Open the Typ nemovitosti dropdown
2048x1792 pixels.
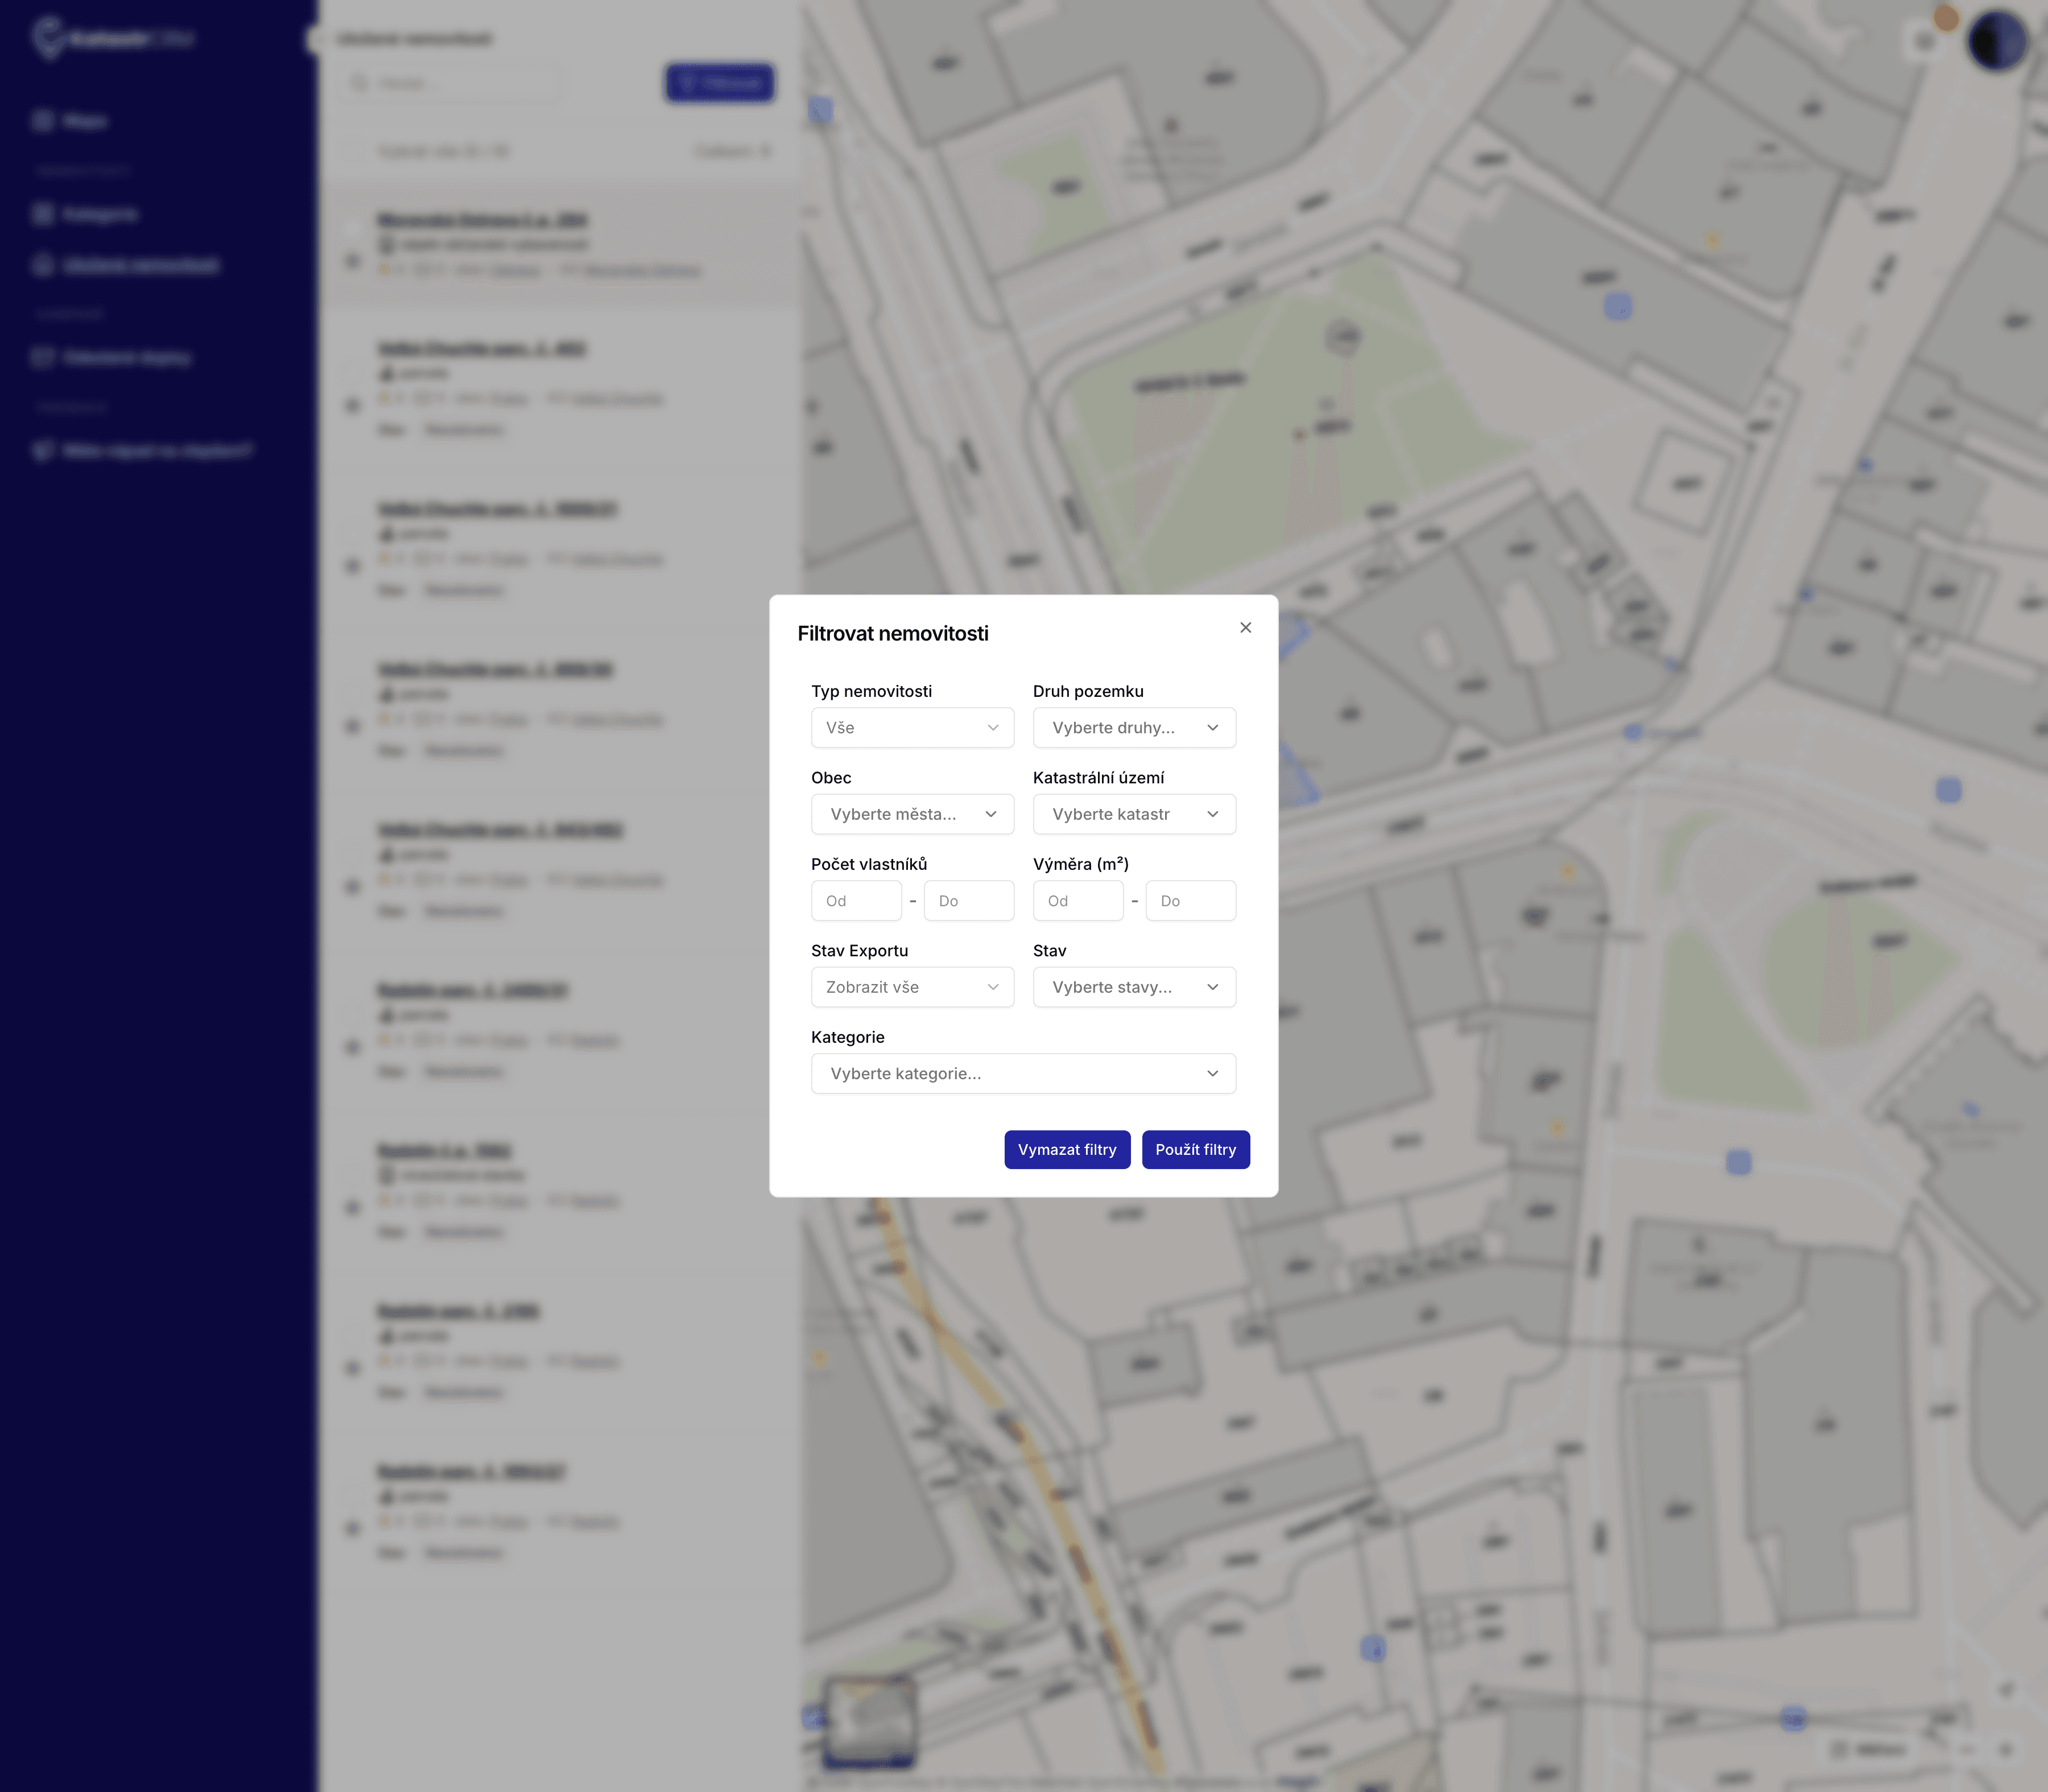912,727
